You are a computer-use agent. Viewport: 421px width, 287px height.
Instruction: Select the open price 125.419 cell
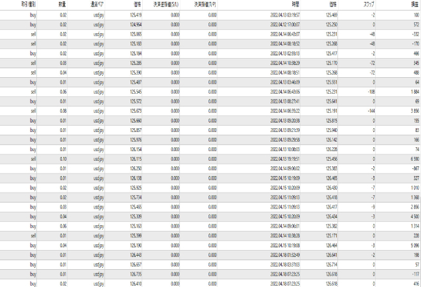[x=136, y=15]
